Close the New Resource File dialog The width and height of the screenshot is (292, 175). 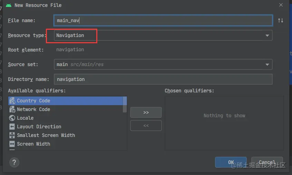[281, 5]
